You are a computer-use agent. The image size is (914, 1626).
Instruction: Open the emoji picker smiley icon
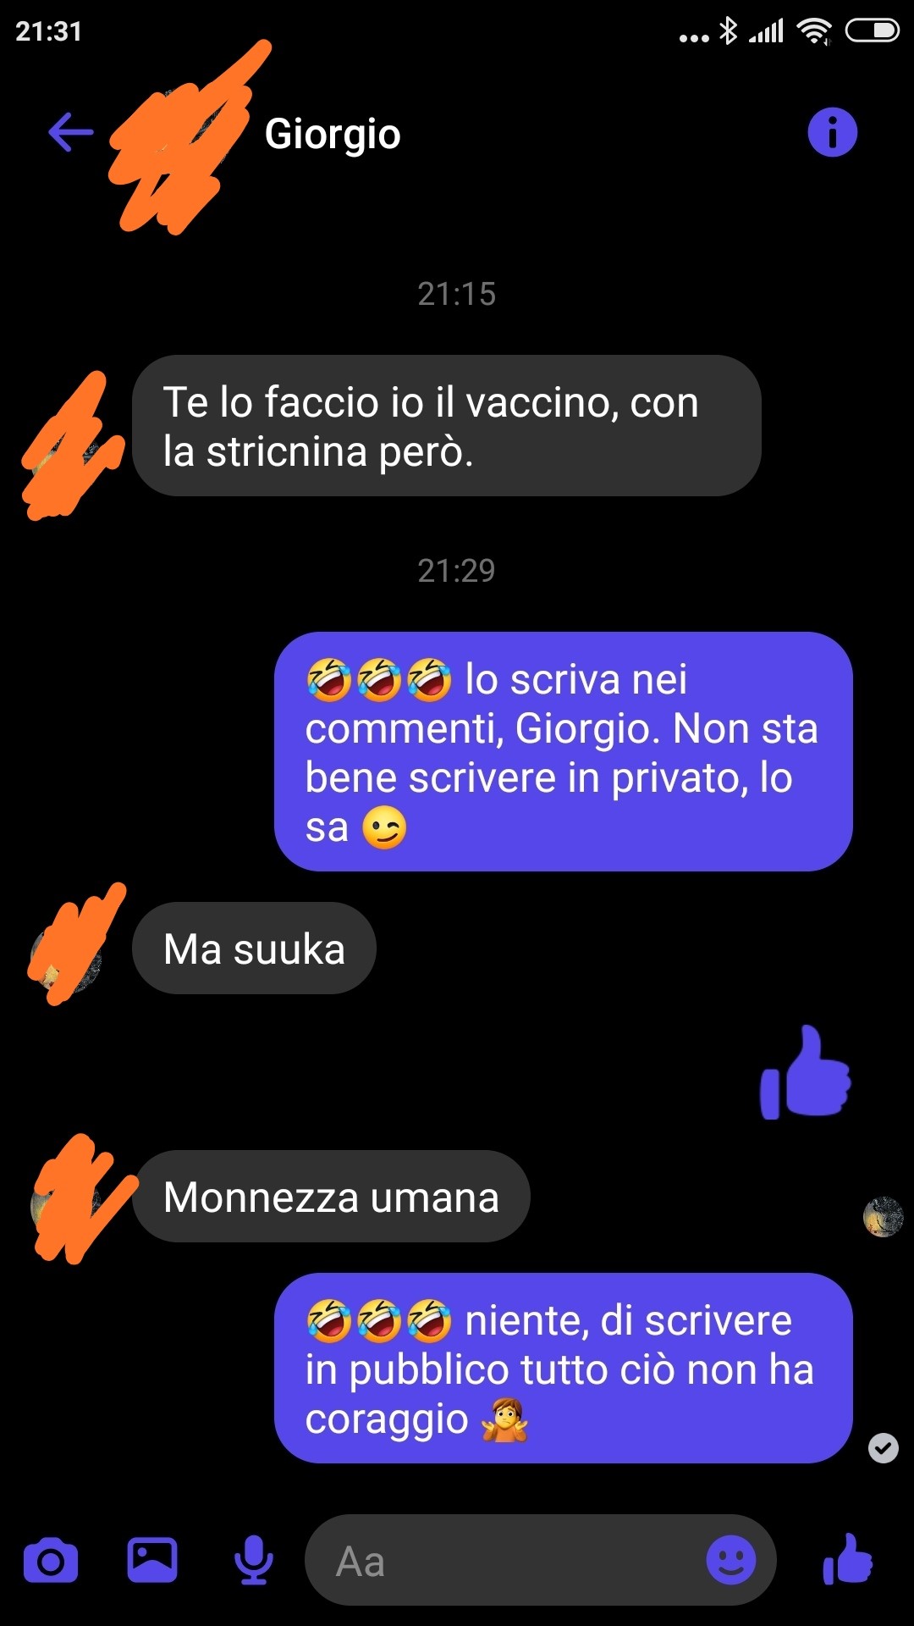click(730, 1560)
